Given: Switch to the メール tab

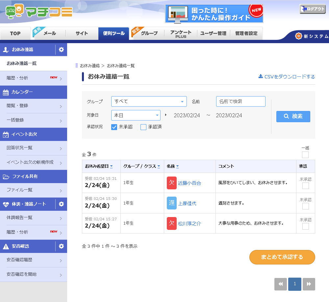Looking at the screenshot, I should [50, 33].
